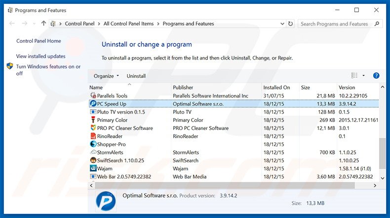Image resolution: width=390 pixels, height=218 pixels.
Task: Click the Windows features shield icon
Action: coord(10,66)
